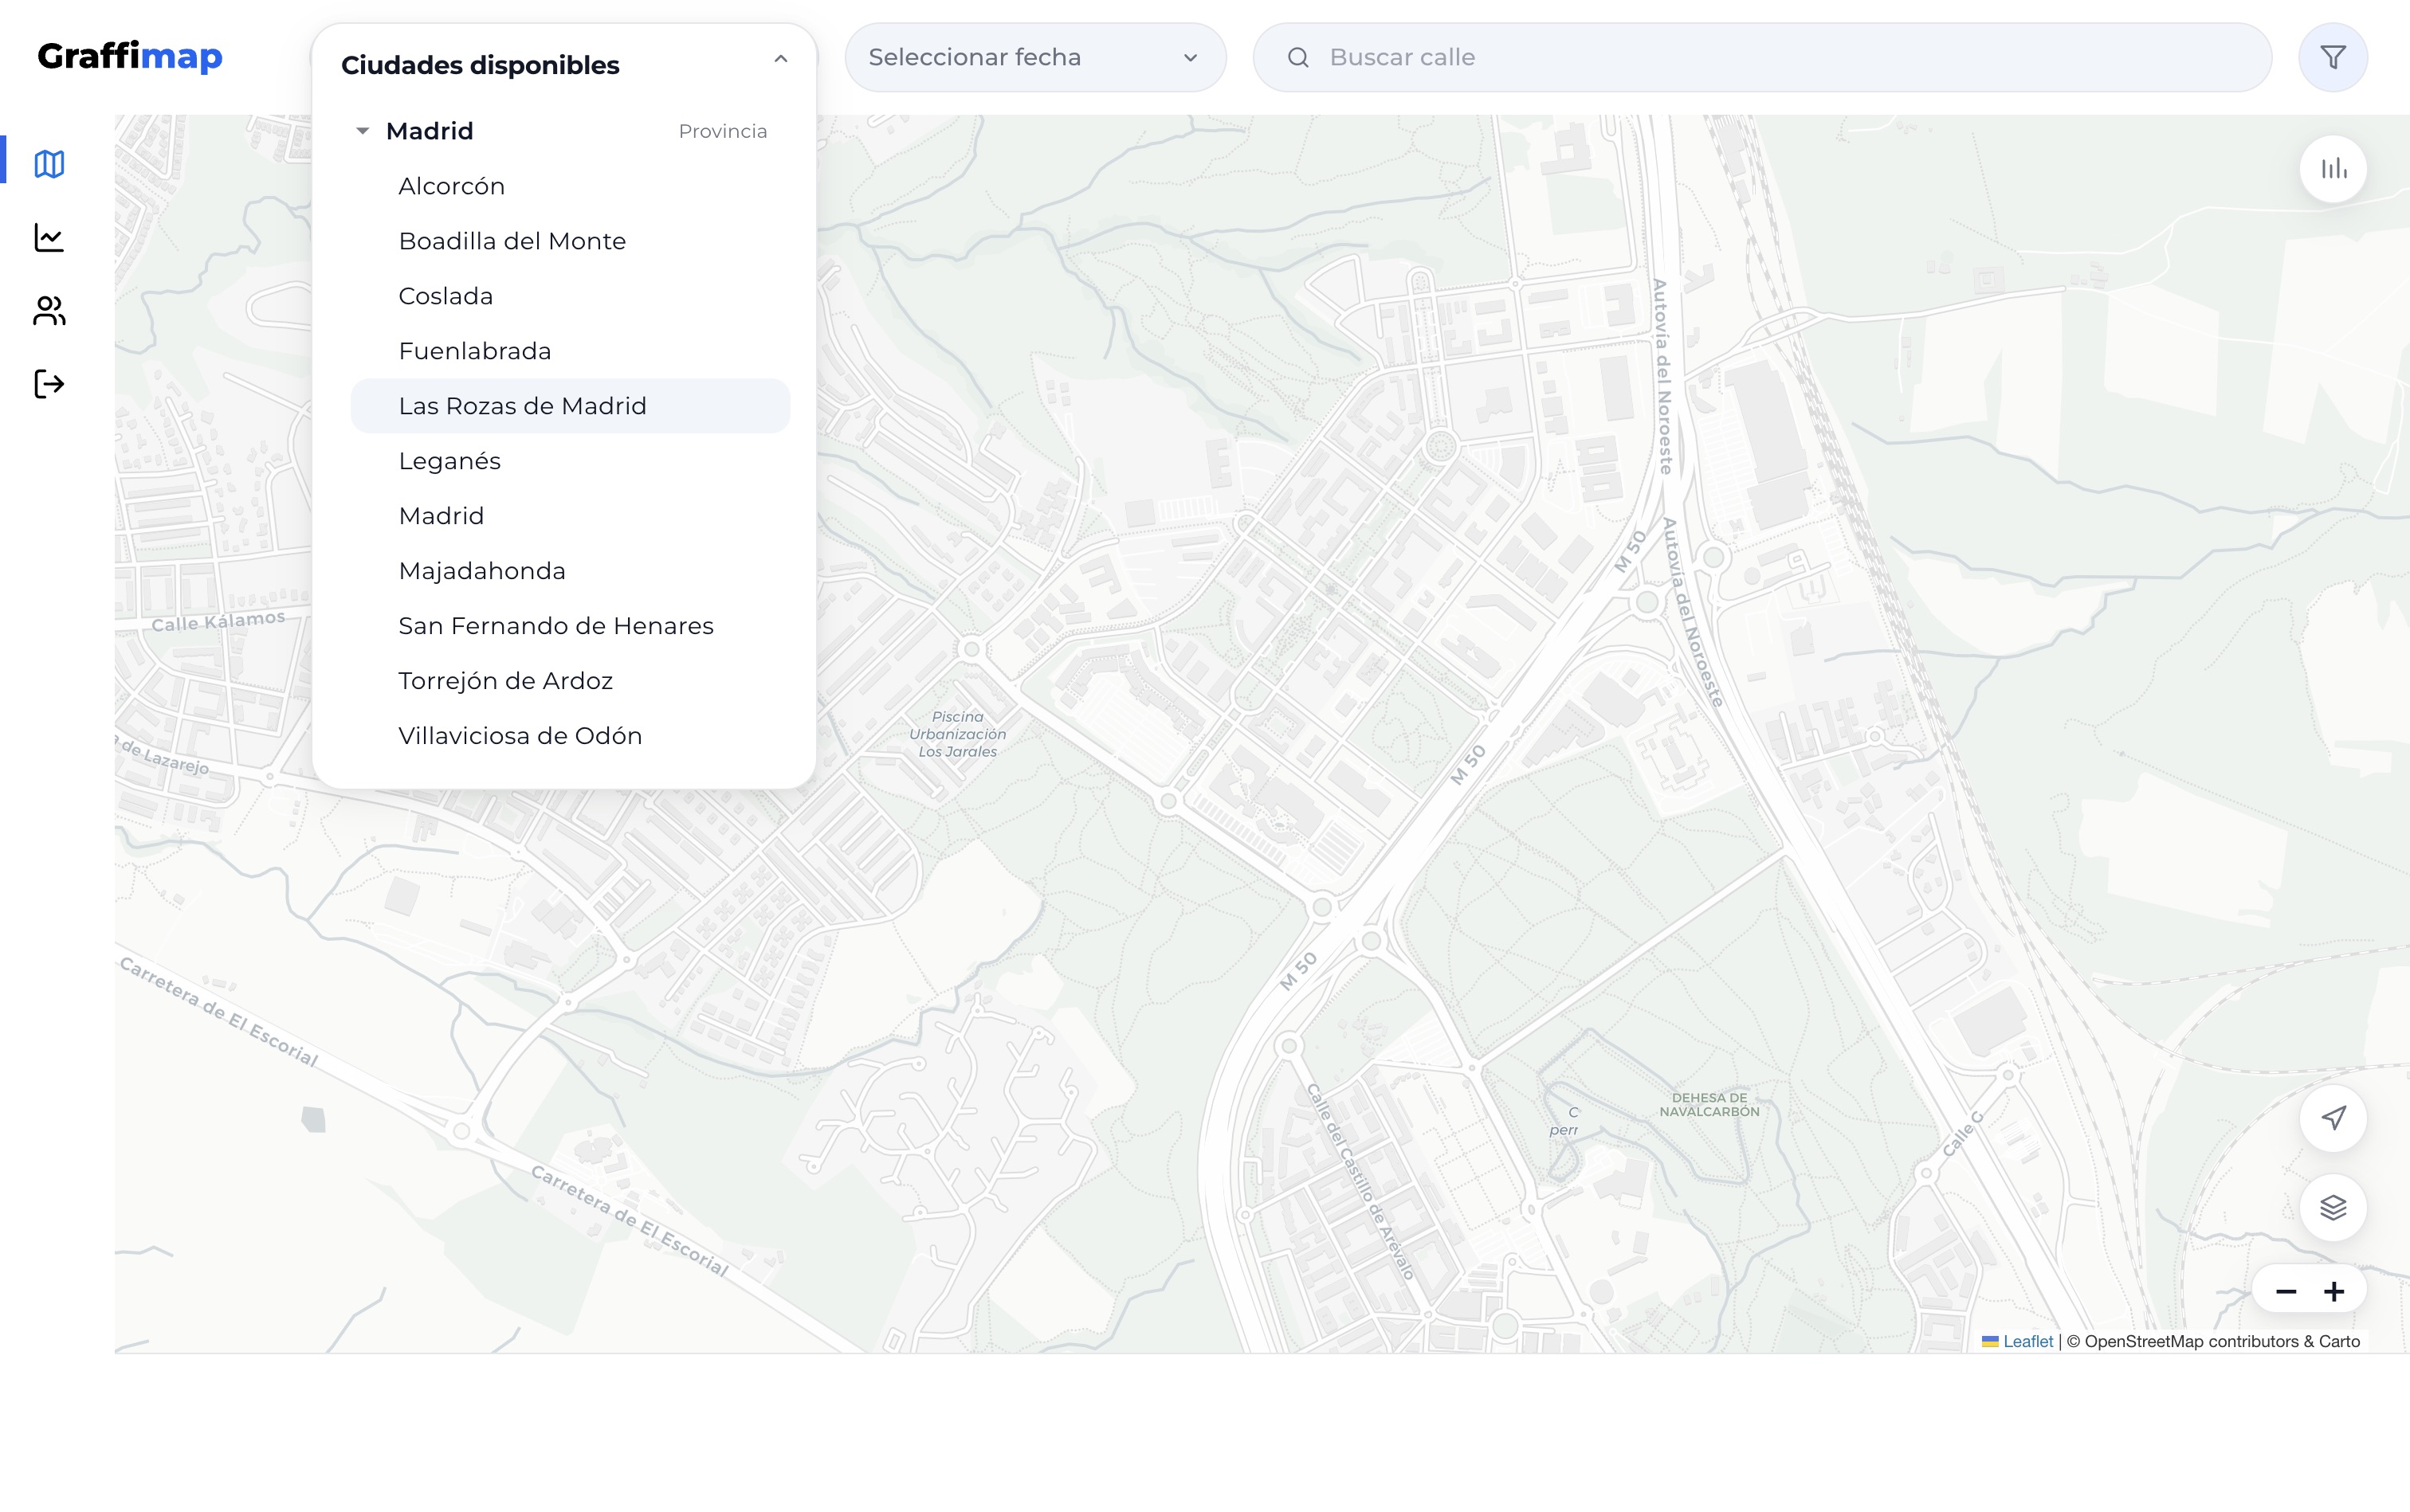Open the filter funnel button
The width and height of the screenshot is (2410, 1512).
point(2332,58)
